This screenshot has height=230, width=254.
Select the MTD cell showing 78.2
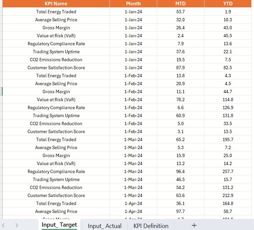point(180,100)
